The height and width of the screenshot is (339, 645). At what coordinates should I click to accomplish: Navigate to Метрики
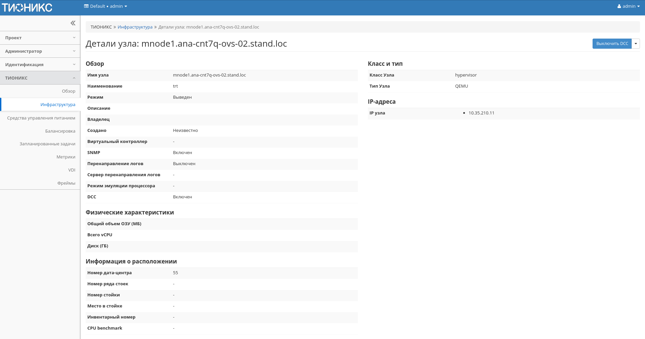[x=66, y=157]
